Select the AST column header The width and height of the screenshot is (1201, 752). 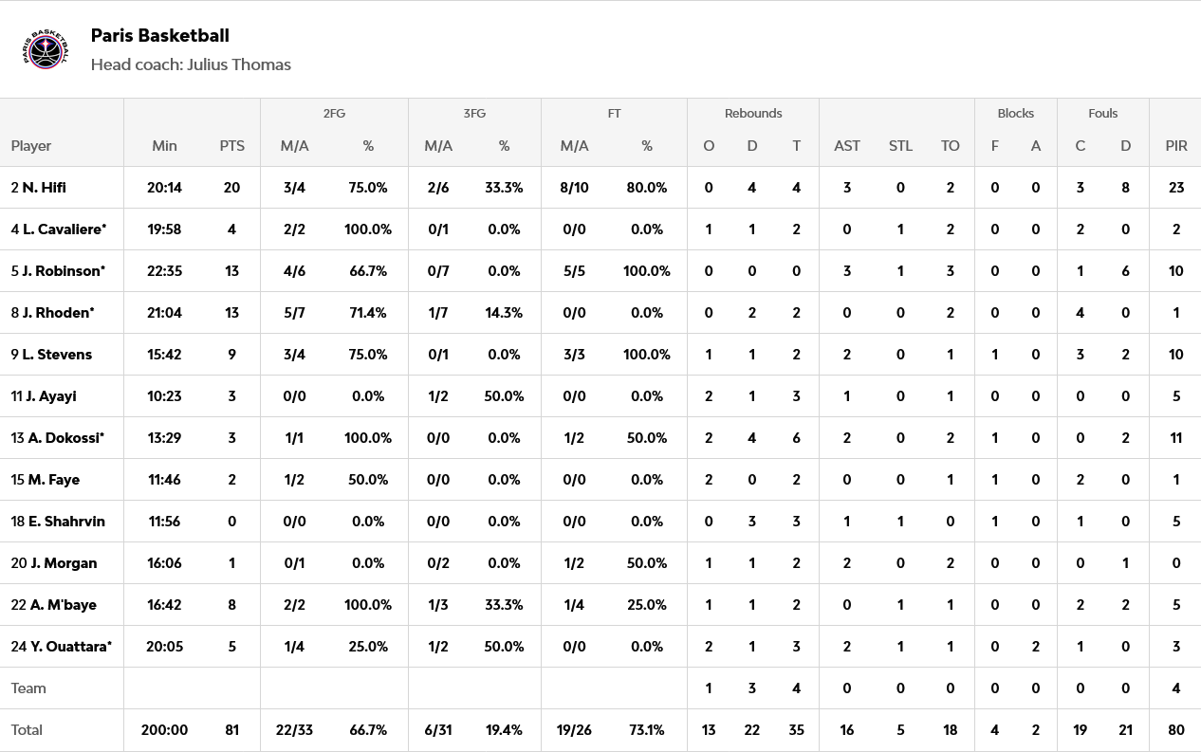[847, 146]
